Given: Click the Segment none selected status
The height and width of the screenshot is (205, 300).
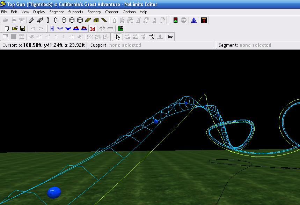Looking at the screenshot, I should (245, 45).
